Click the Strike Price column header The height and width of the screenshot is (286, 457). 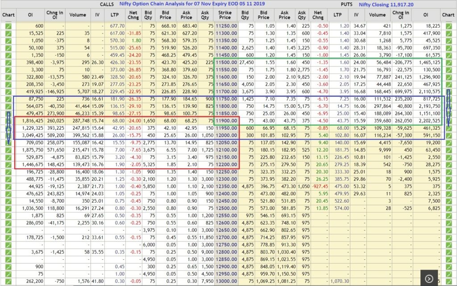225,15
